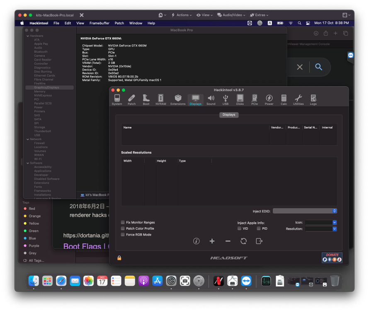Open the NVRAM tab in Hackintool

(x=161, y=100)
